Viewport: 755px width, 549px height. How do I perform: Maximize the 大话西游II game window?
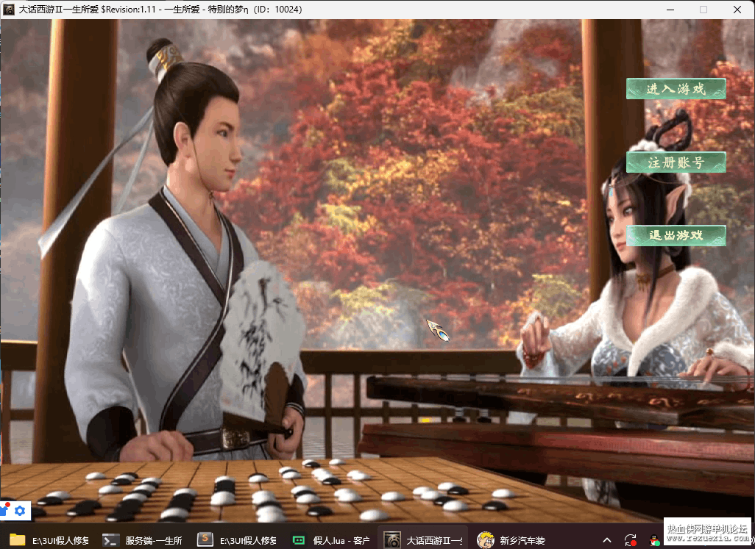tap(703, 10)
